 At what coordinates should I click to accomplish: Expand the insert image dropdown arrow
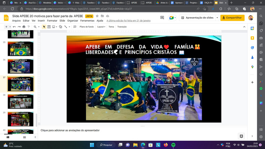click(57, 27)
